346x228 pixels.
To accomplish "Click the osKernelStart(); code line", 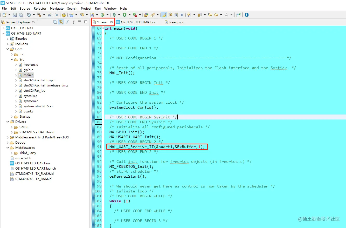I will [x=128, y=176].
